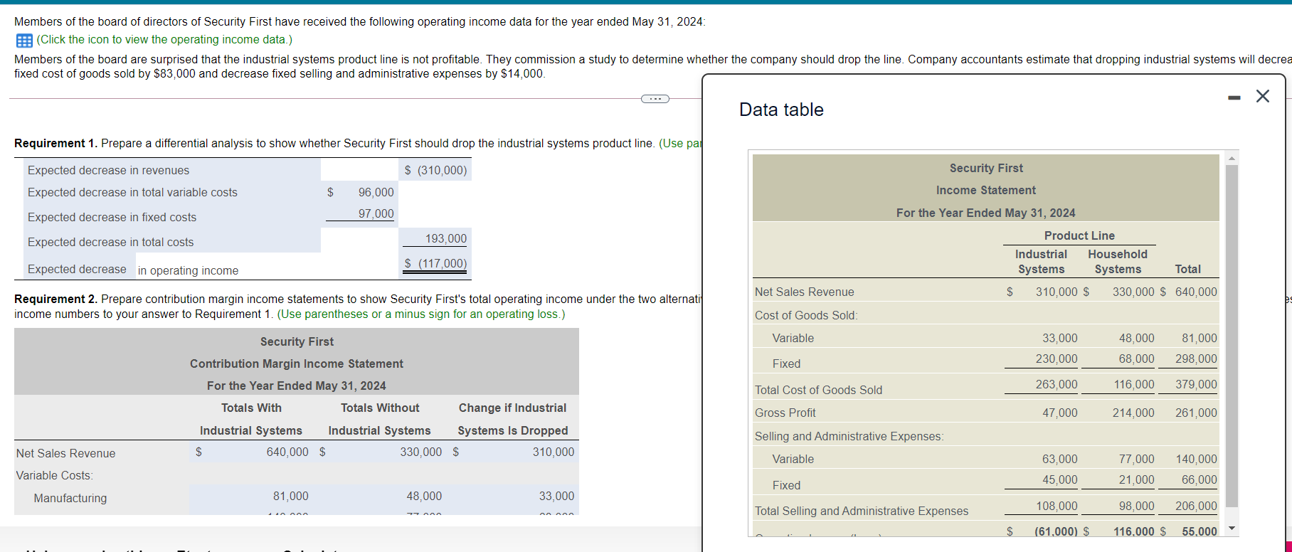Open the operating income data link
The height and width of the screenshot is (552, 1292).
[x=164, y=40]
